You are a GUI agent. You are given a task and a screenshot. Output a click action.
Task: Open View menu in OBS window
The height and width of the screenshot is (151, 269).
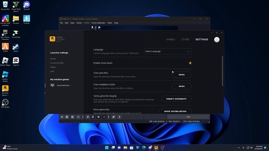[x=72, y=23]
